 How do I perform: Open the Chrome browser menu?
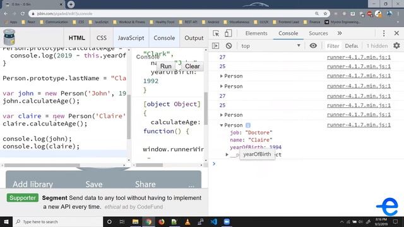tap(398, 13)
